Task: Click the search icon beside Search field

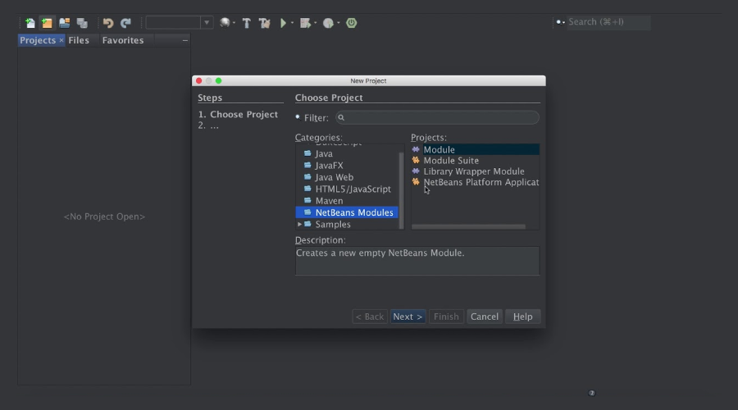Action: (560, 21)
